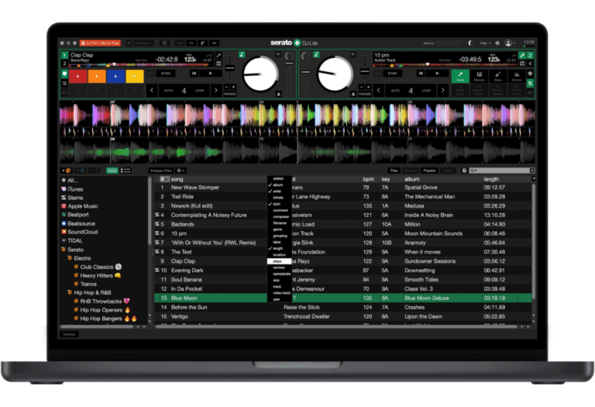Select the Melody stem pad

(480, 76)
